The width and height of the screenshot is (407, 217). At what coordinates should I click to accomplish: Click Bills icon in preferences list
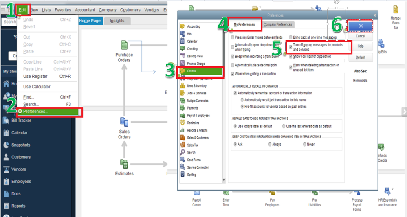click(183, 34)
